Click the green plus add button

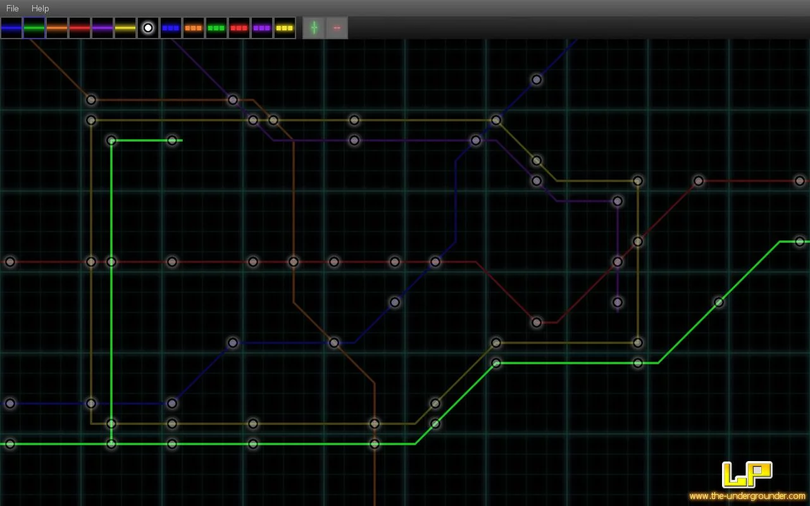pos(314,28)
